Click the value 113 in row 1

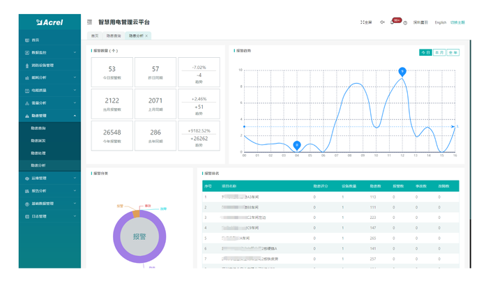pyautogui.click(x=372, y=197)
